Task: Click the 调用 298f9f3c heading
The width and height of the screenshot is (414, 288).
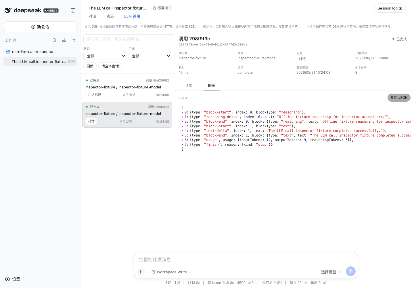Action: coord(194,39)
